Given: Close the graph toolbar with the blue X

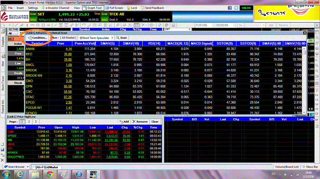Looking at the screenshot, I should 317,25.
